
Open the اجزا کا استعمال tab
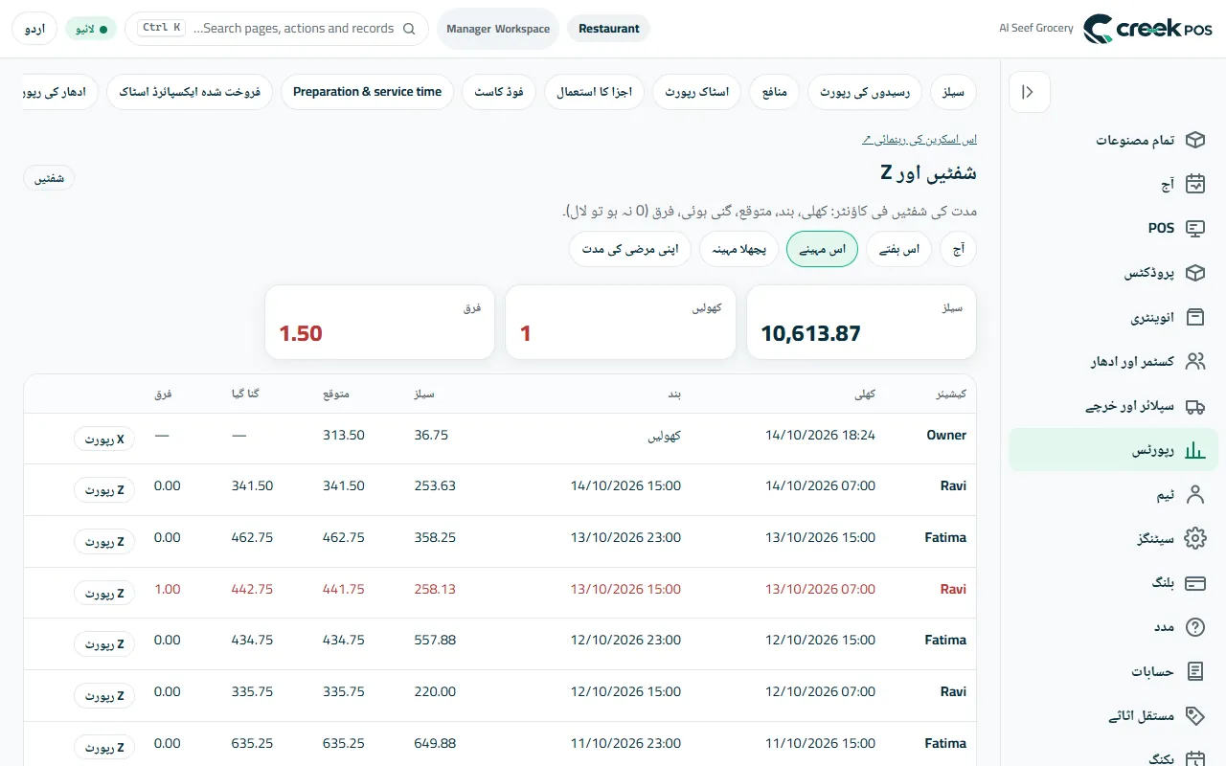[595, 92]
